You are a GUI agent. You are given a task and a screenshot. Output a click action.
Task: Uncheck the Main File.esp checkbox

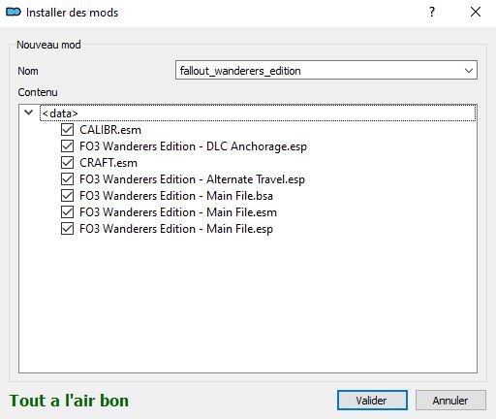(x=67, y=229)
